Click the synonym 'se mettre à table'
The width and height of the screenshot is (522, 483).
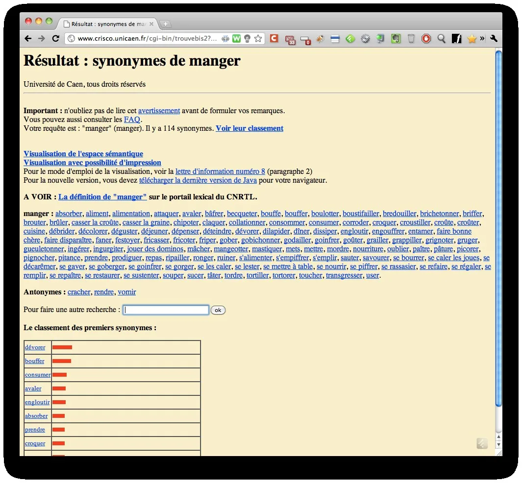[288, 266]
